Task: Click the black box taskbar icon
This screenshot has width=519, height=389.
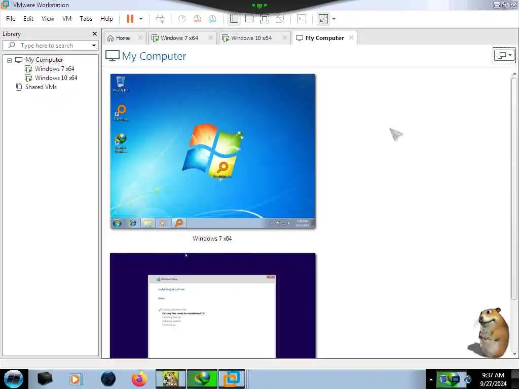Action: (45, 379)
